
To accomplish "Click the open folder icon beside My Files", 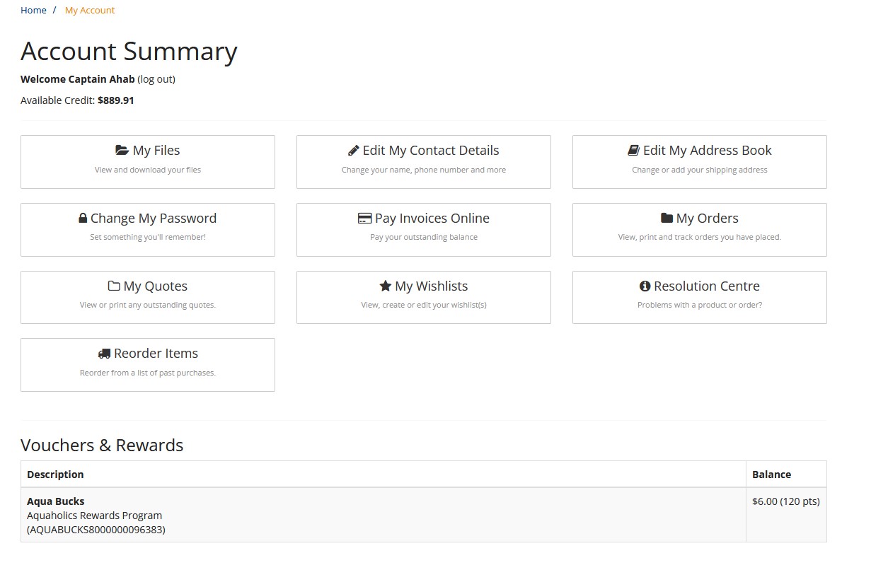I will pos(122,151).
